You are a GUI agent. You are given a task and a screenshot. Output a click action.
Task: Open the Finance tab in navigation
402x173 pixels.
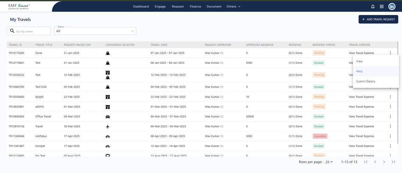195,7
